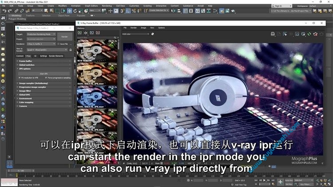Screen dimensions: 333x187
Task: Open the Scene Explorer toolbar icon
Action: pos(185,11)
